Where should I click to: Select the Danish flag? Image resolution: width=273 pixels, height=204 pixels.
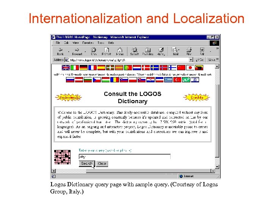point(146,68)
